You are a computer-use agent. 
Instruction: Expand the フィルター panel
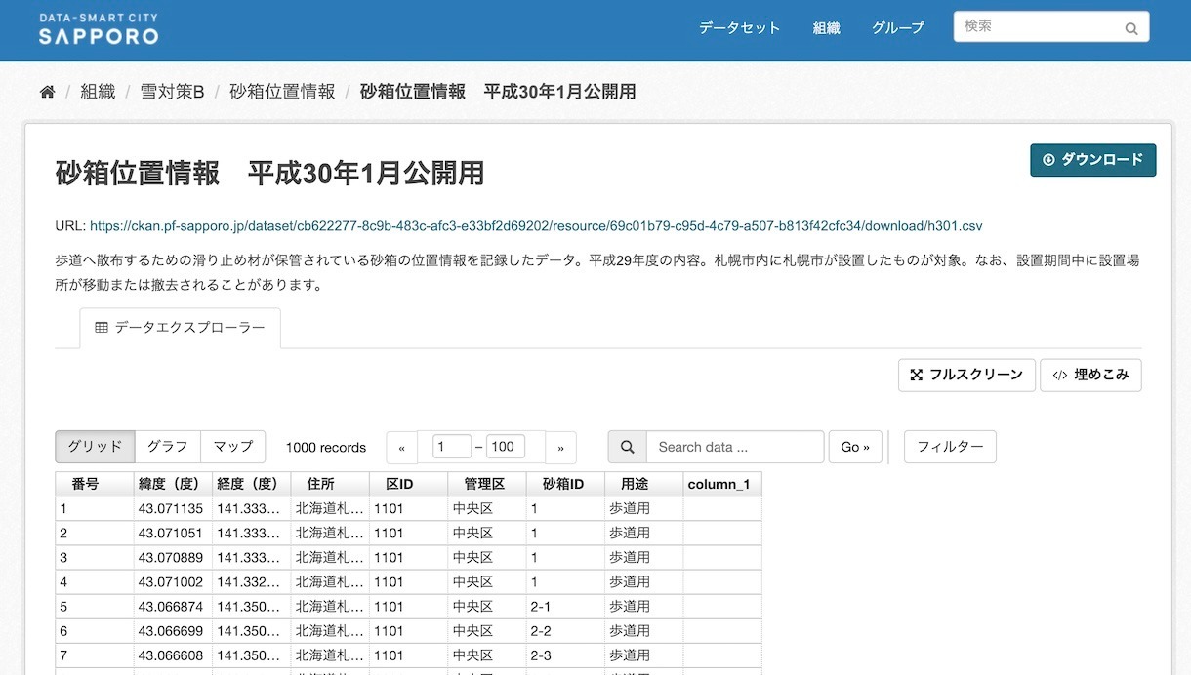coord(950,447)
